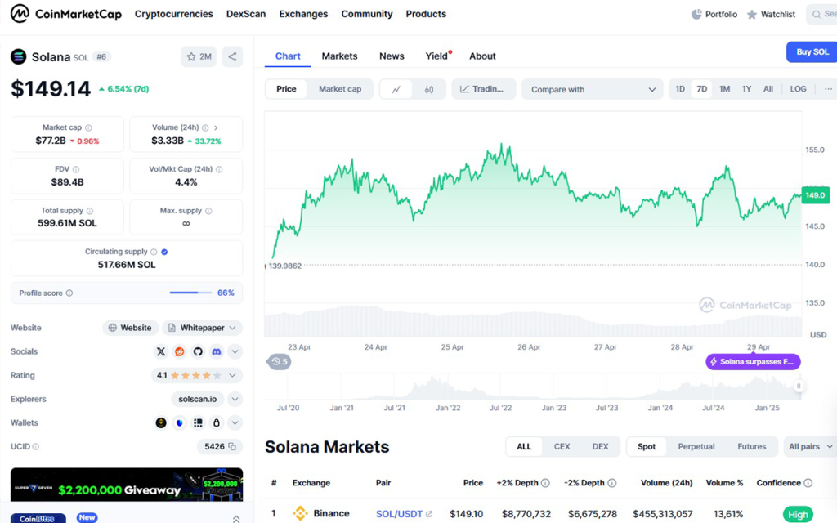837x523 pixels.
Task: Open the Compare with dropdown
Action: coord(593,89)
